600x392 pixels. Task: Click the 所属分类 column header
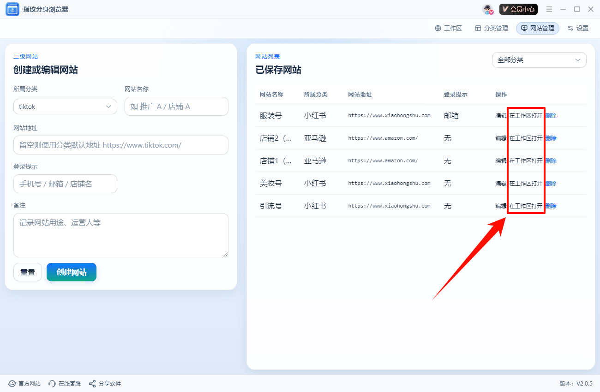tap(316, 94)
